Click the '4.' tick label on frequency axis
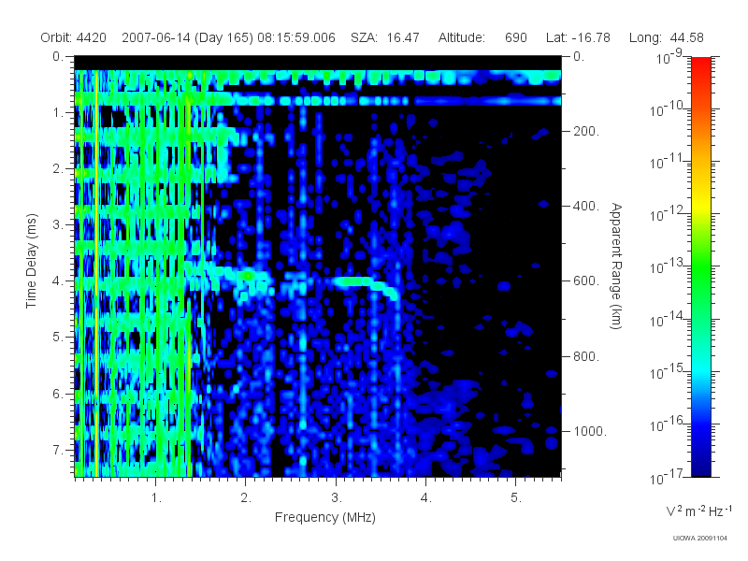 pyautogui.click(x=426, y=498)
